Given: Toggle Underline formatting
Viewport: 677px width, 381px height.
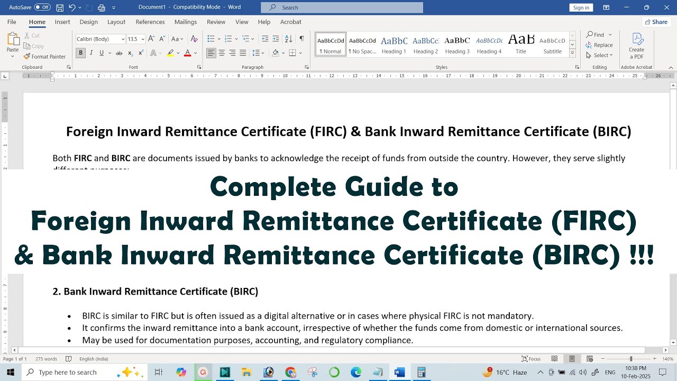Looking at the screenshot, I should (x=102, y=53).
